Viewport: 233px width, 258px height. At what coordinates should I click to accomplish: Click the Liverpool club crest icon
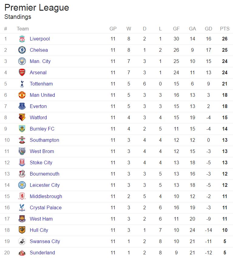click(22, 39)
